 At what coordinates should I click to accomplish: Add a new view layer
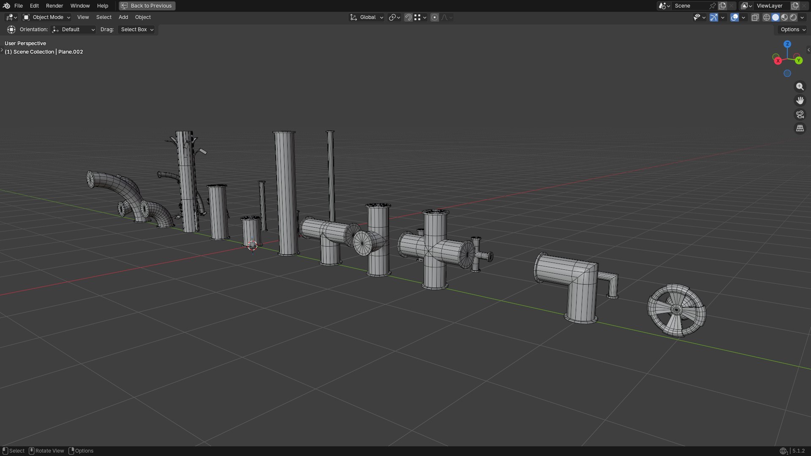pyautogui.click(x=795, y=6)
